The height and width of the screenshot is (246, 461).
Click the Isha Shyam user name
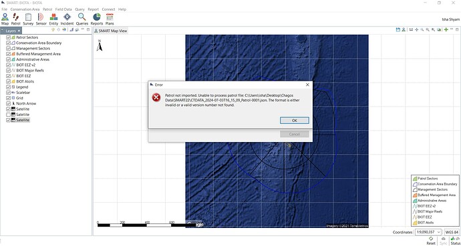[x=450, y=19]
